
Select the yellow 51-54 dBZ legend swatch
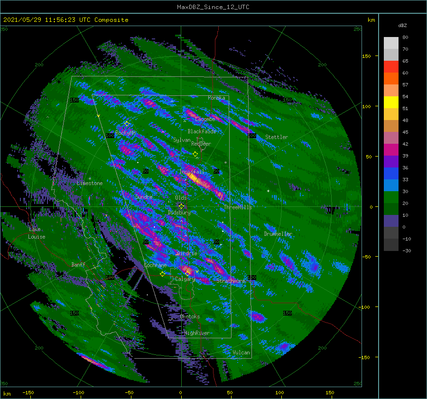[391, 102]
